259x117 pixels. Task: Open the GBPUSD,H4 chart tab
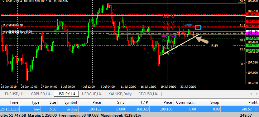(41, 94)
